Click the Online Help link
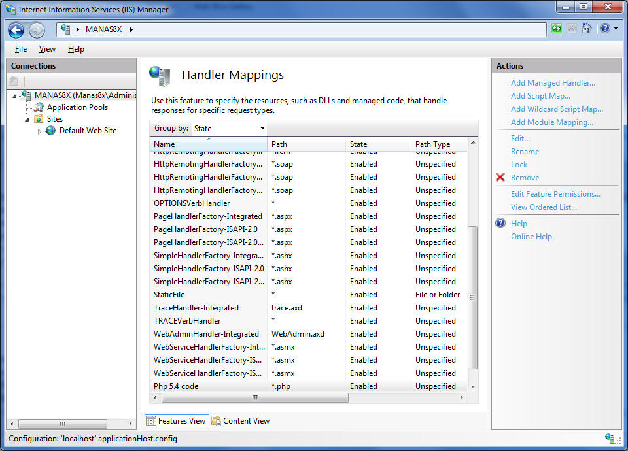628x451 pixels. [531, 237]
